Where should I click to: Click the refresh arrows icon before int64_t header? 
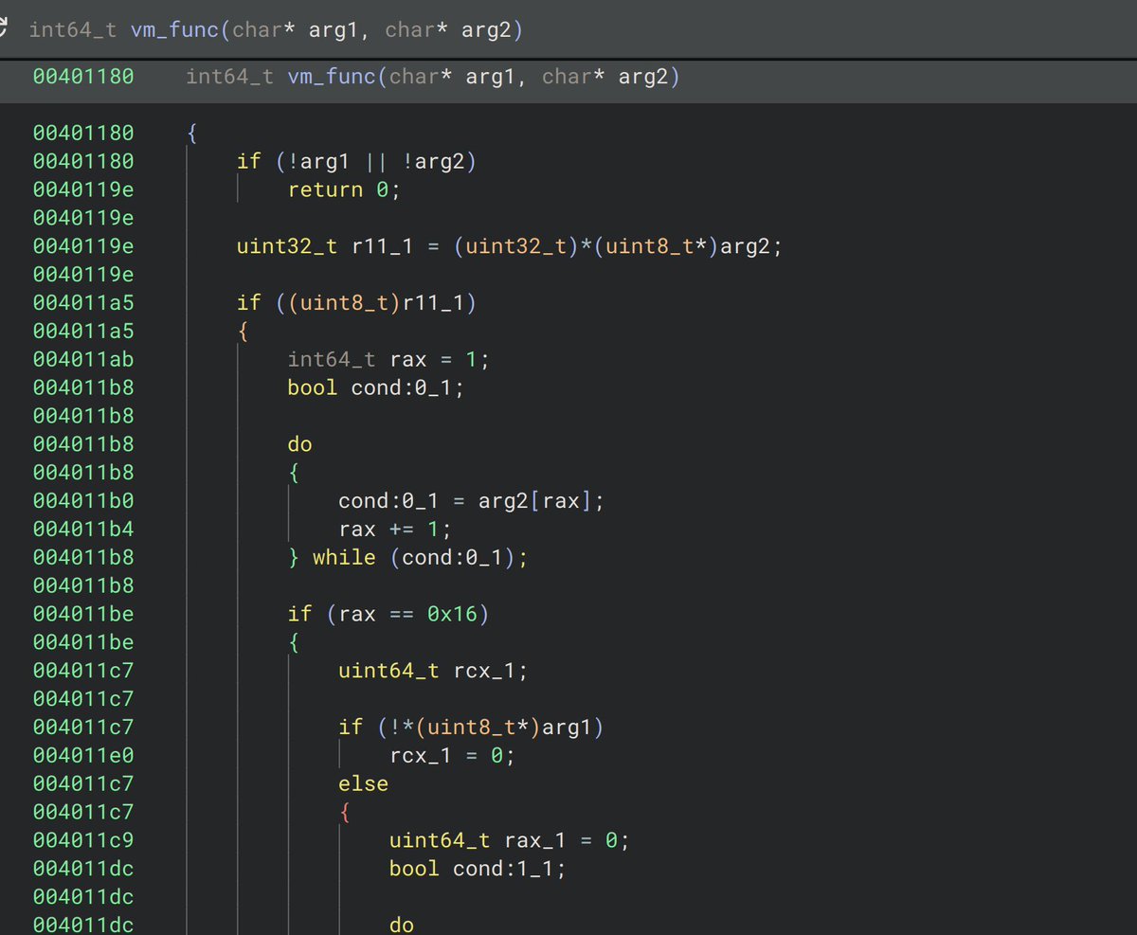[4, 28]
